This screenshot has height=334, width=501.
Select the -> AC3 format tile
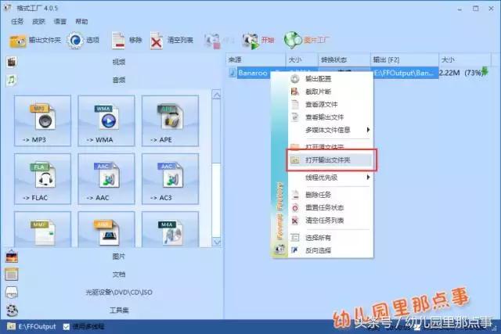pyautogui.click(x=171, y=179)
